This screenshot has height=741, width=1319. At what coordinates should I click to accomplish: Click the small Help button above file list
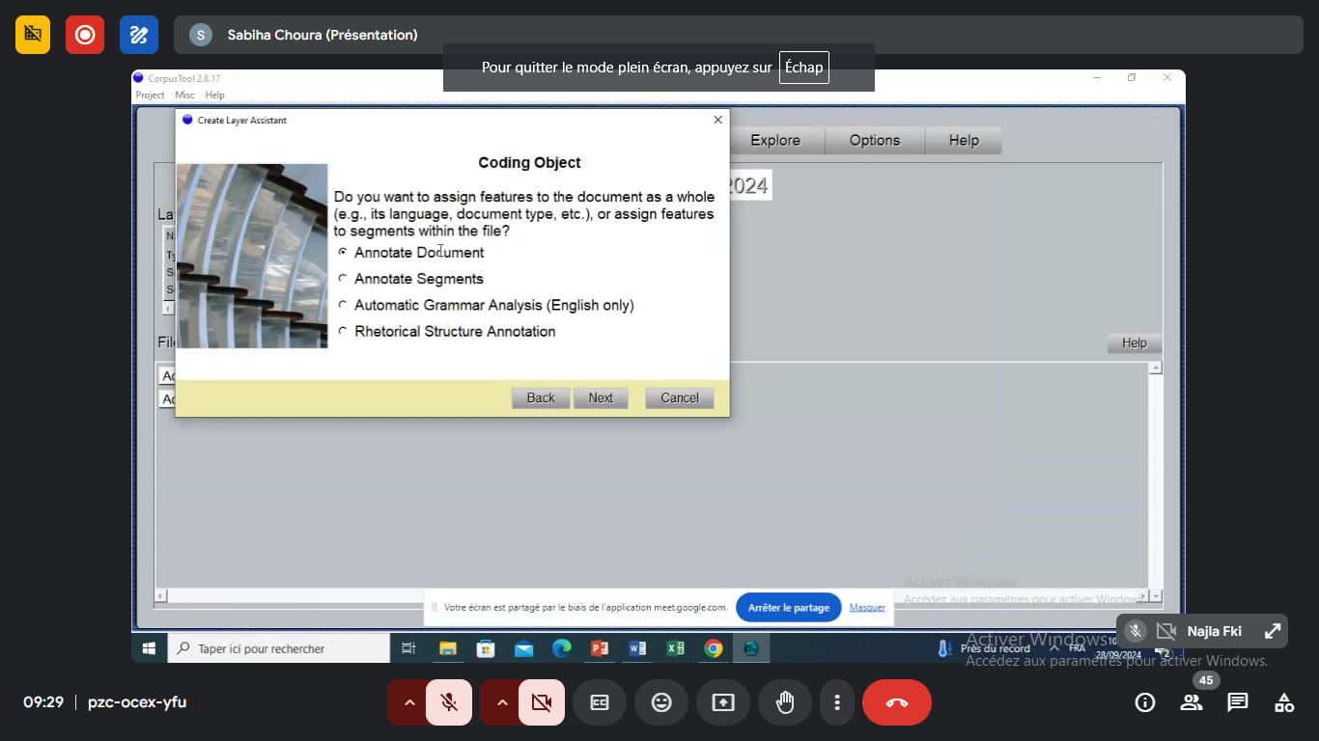pos(1134,343)
